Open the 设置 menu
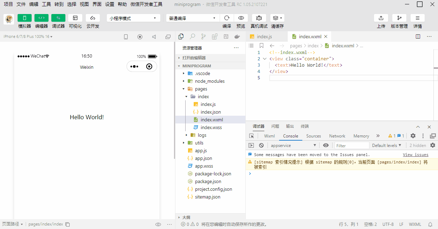The image size is (438, 229). point(110,4)
